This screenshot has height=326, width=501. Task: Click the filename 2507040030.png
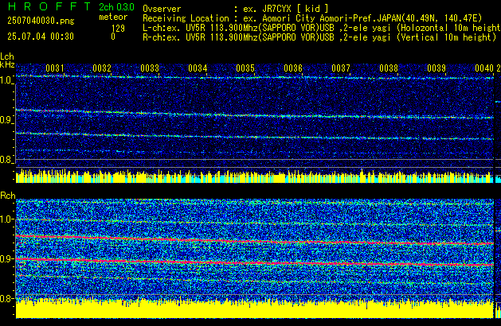41,21
